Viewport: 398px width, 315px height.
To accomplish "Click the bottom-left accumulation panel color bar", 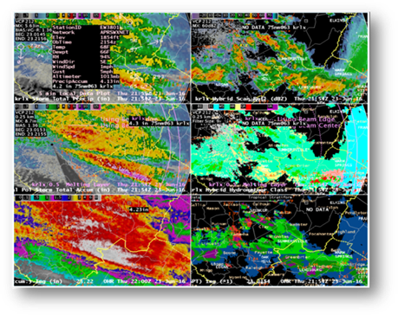I will 58,197.
